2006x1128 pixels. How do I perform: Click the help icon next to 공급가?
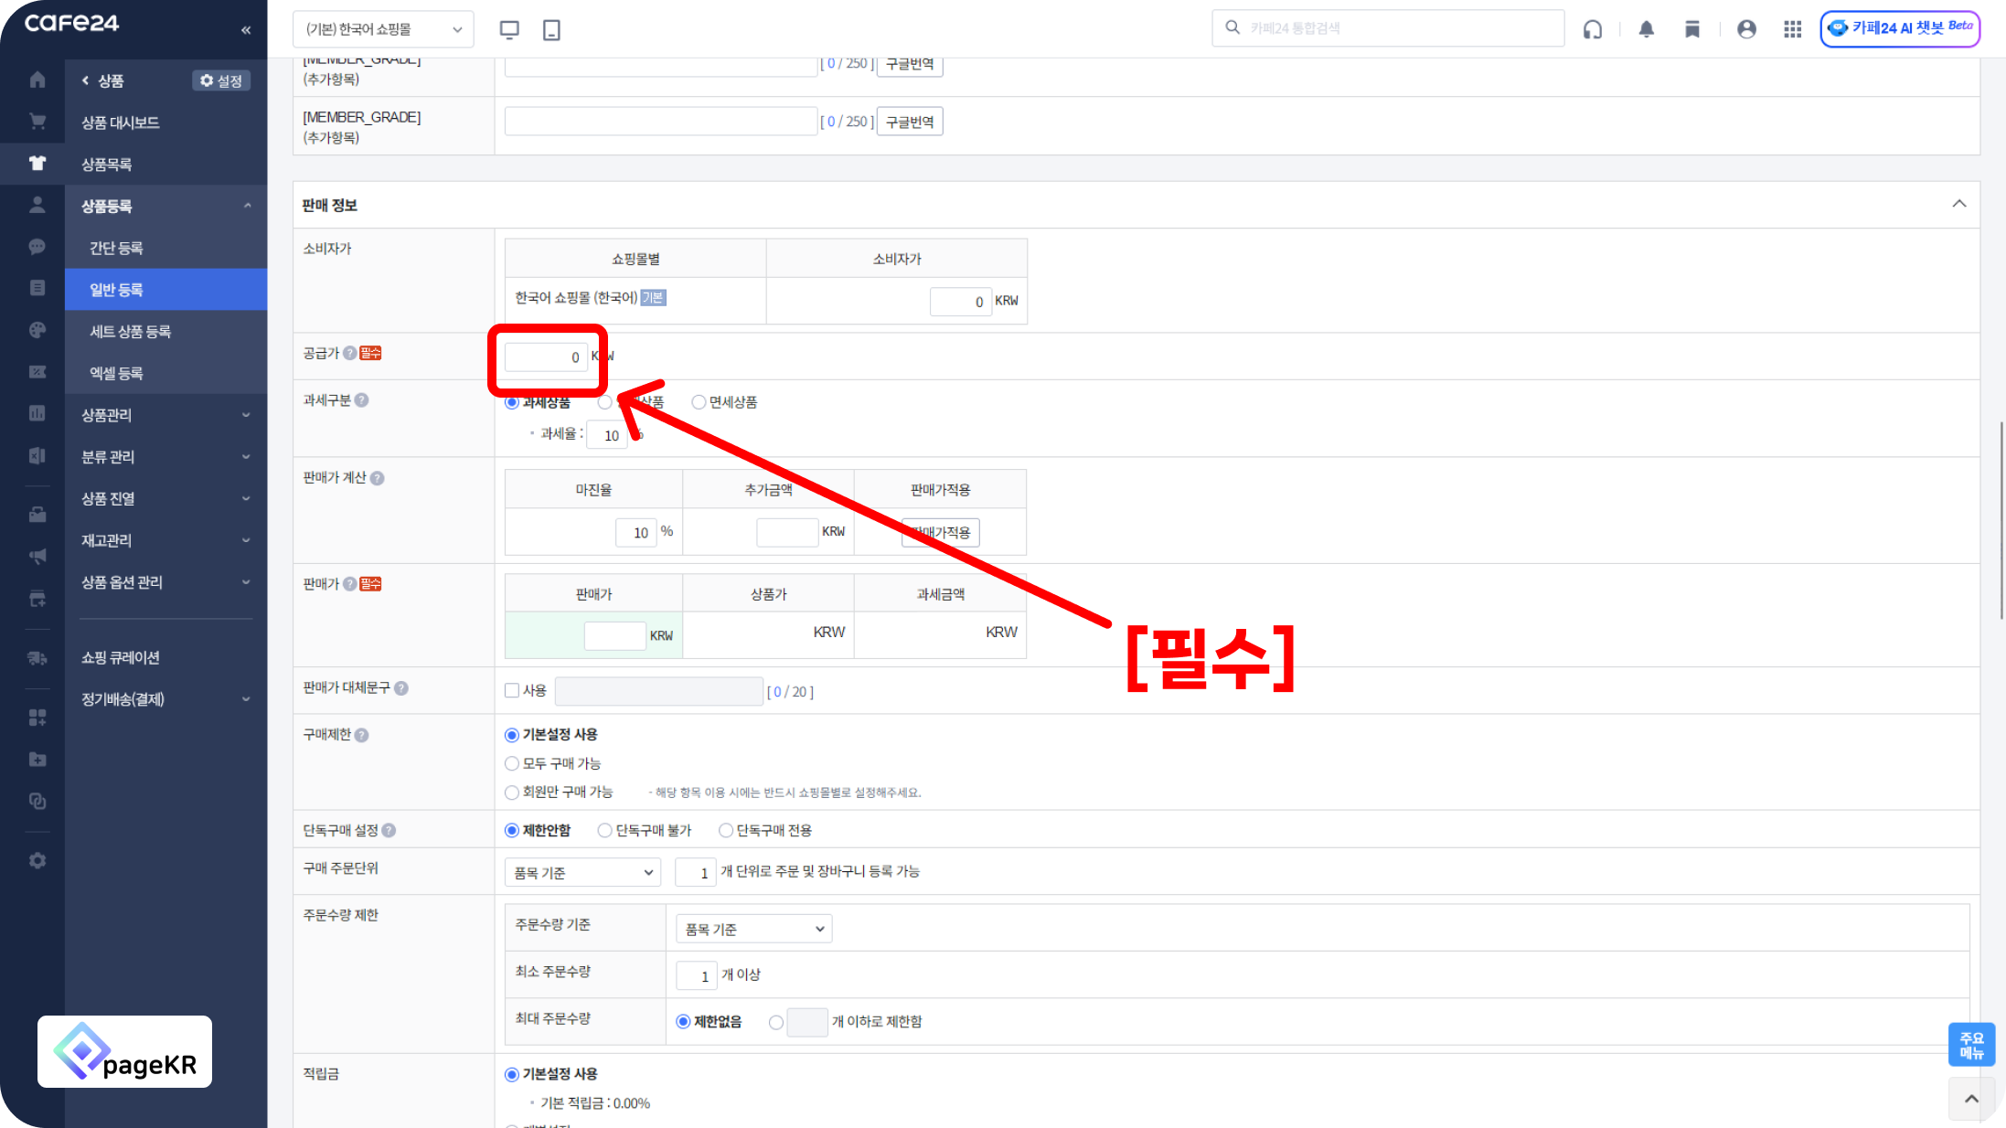(x=350, y=353)
